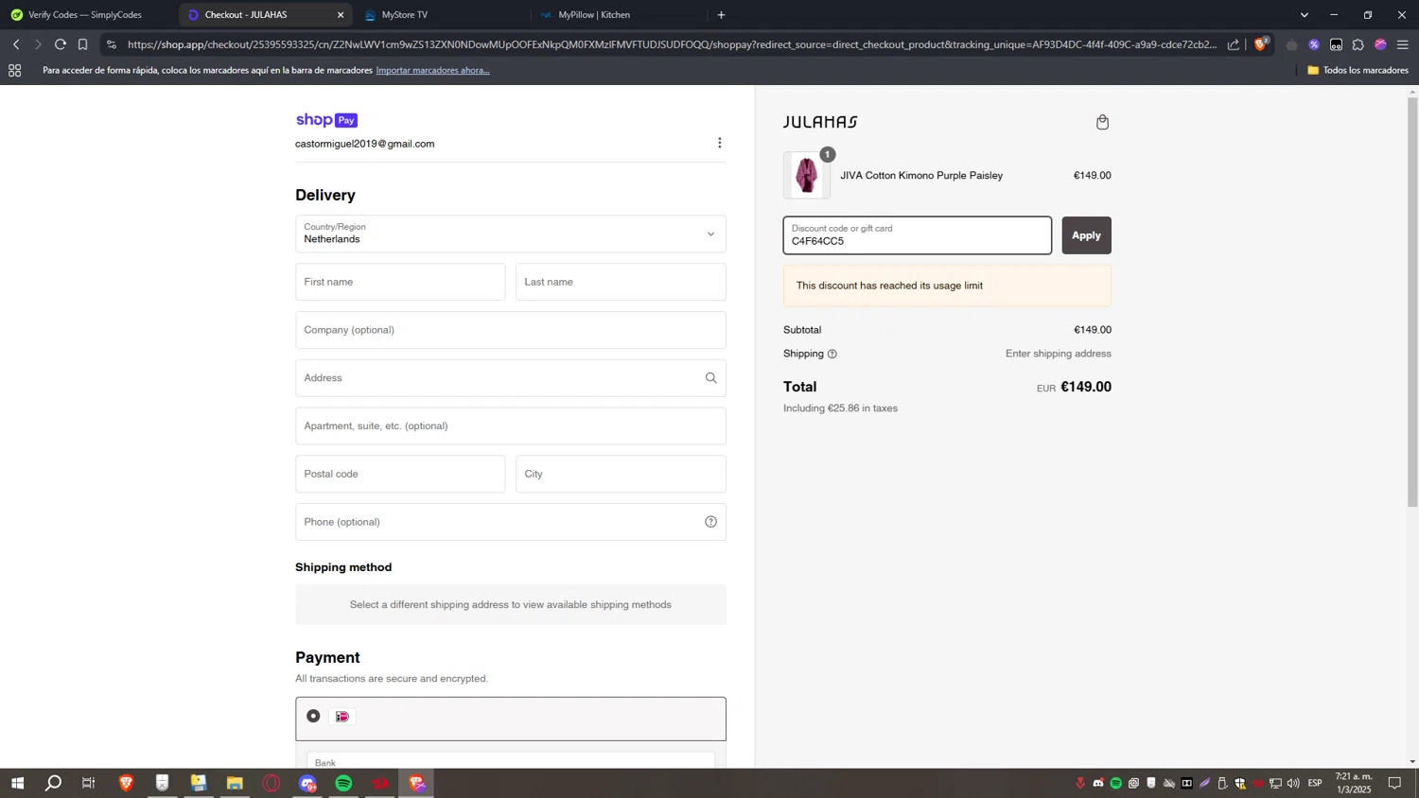Click the browser URL address bar
This screenshot has width=1419, height=798.
pyautogui.click(x=672, y=44)
